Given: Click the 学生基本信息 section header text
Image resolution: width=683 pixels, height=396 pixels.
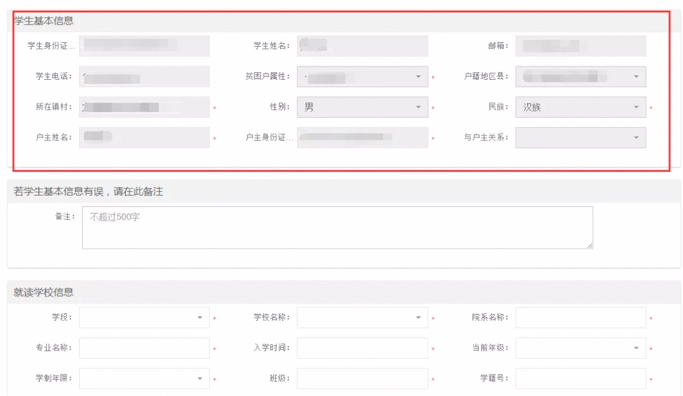Looking at the screenshot, I should pyautogui.click(x=44, y=21).
